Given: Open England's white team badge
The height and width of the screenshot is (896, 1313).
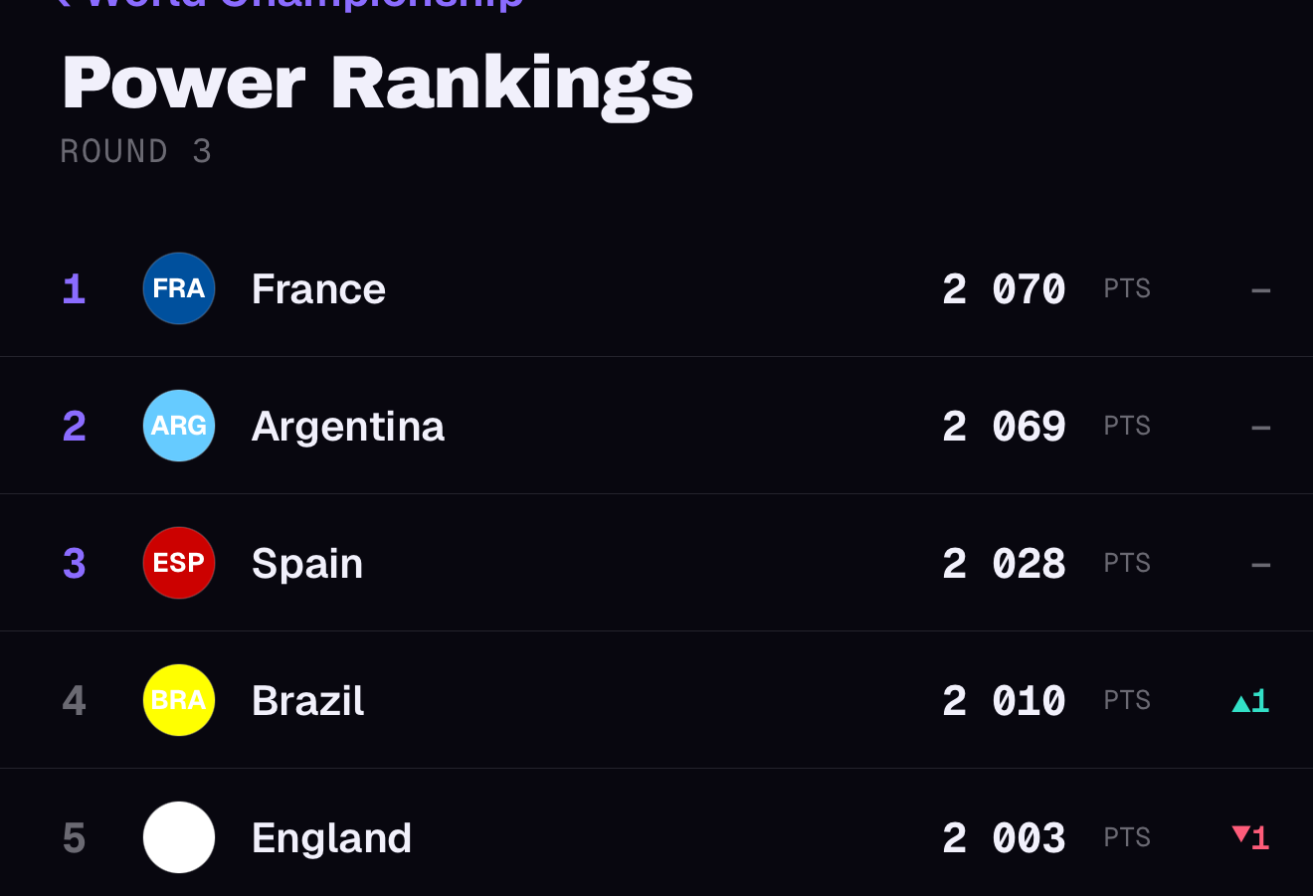Looking at the screenshot, I should click(x=179, y=837).
